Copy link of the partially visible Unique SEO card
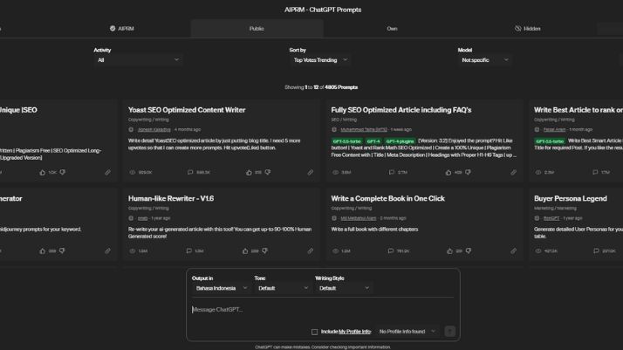 click(107, 173)
